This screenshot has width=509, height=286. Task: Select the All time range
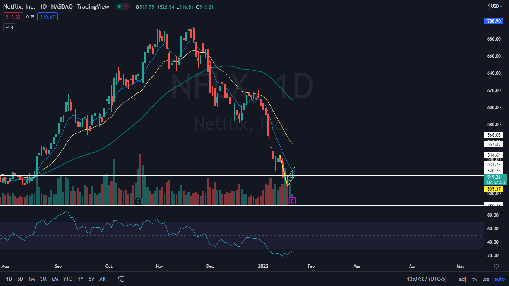click(x=103, y=279)
